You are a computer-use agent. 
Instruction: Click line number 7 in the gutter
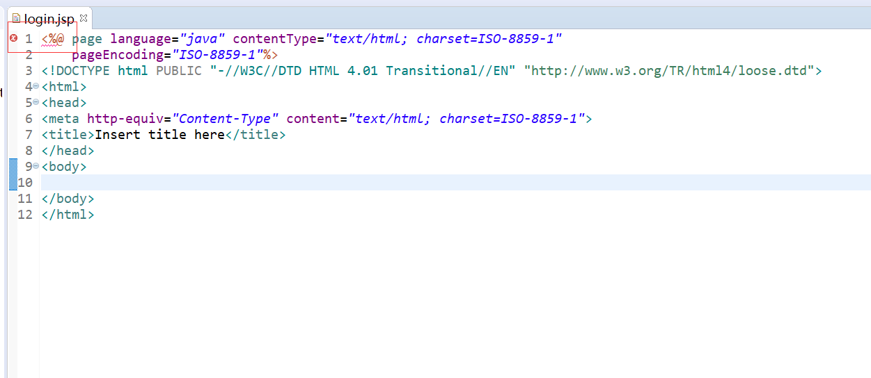coord(29,135)
